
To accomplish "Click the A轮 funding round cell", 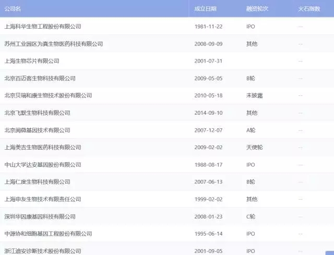I will point(250,130).
